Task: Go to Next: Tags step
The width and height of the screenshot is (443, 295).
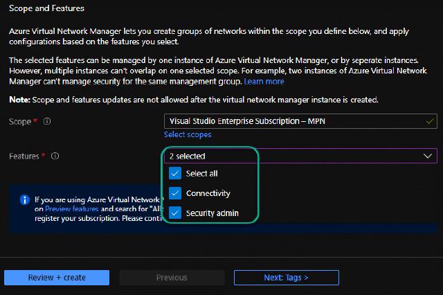Action: click(286, 278)
